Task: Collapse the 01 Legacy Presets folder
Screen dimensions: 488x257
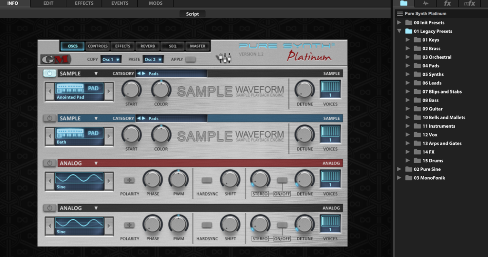Action: pyautogui.click(x=399, y=31)
